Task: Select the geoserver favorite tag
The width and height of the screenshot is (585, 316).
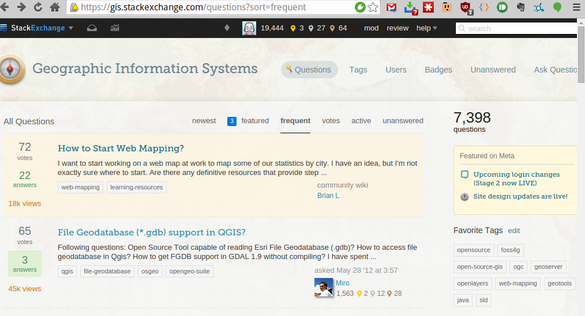Action: coord(549,267)
